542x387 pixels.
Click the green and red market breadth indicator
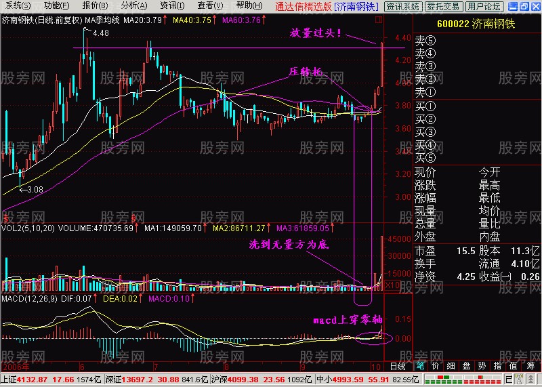tap(444, 379)
